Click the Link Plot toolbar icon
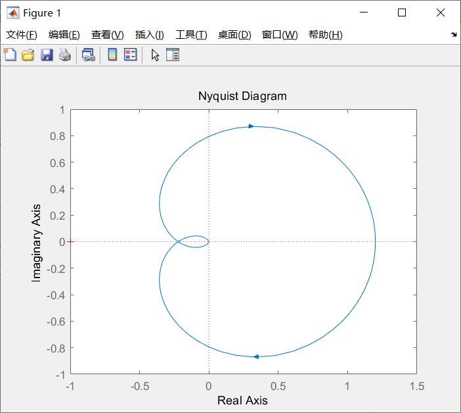Screen dimensions: 461x413 (89, 55)
